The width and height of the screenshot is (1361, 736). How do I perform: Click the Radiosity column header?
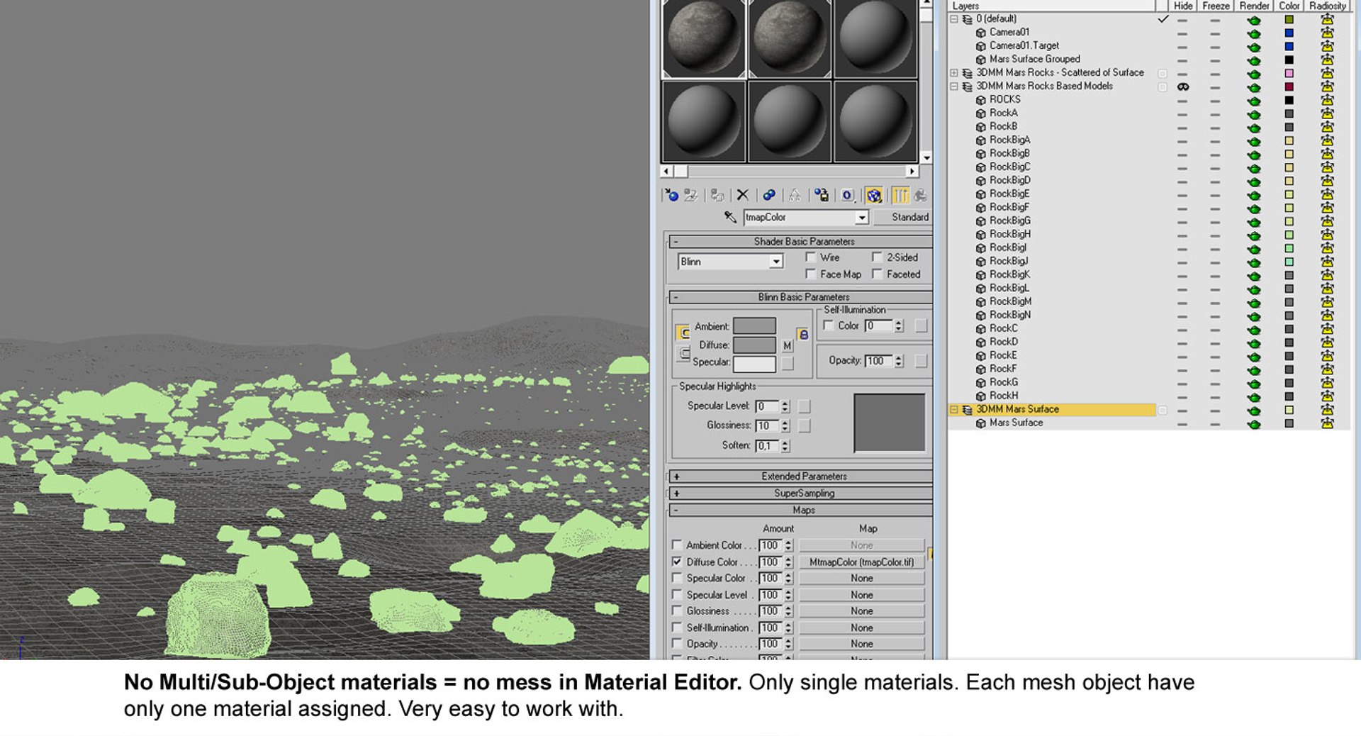pos(1328,6)
